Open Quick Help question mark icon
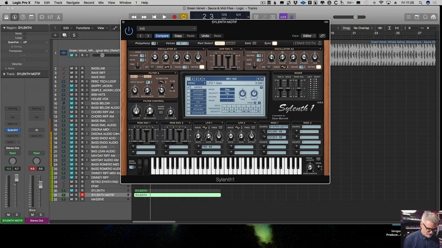442x248 pixels. 23,17
